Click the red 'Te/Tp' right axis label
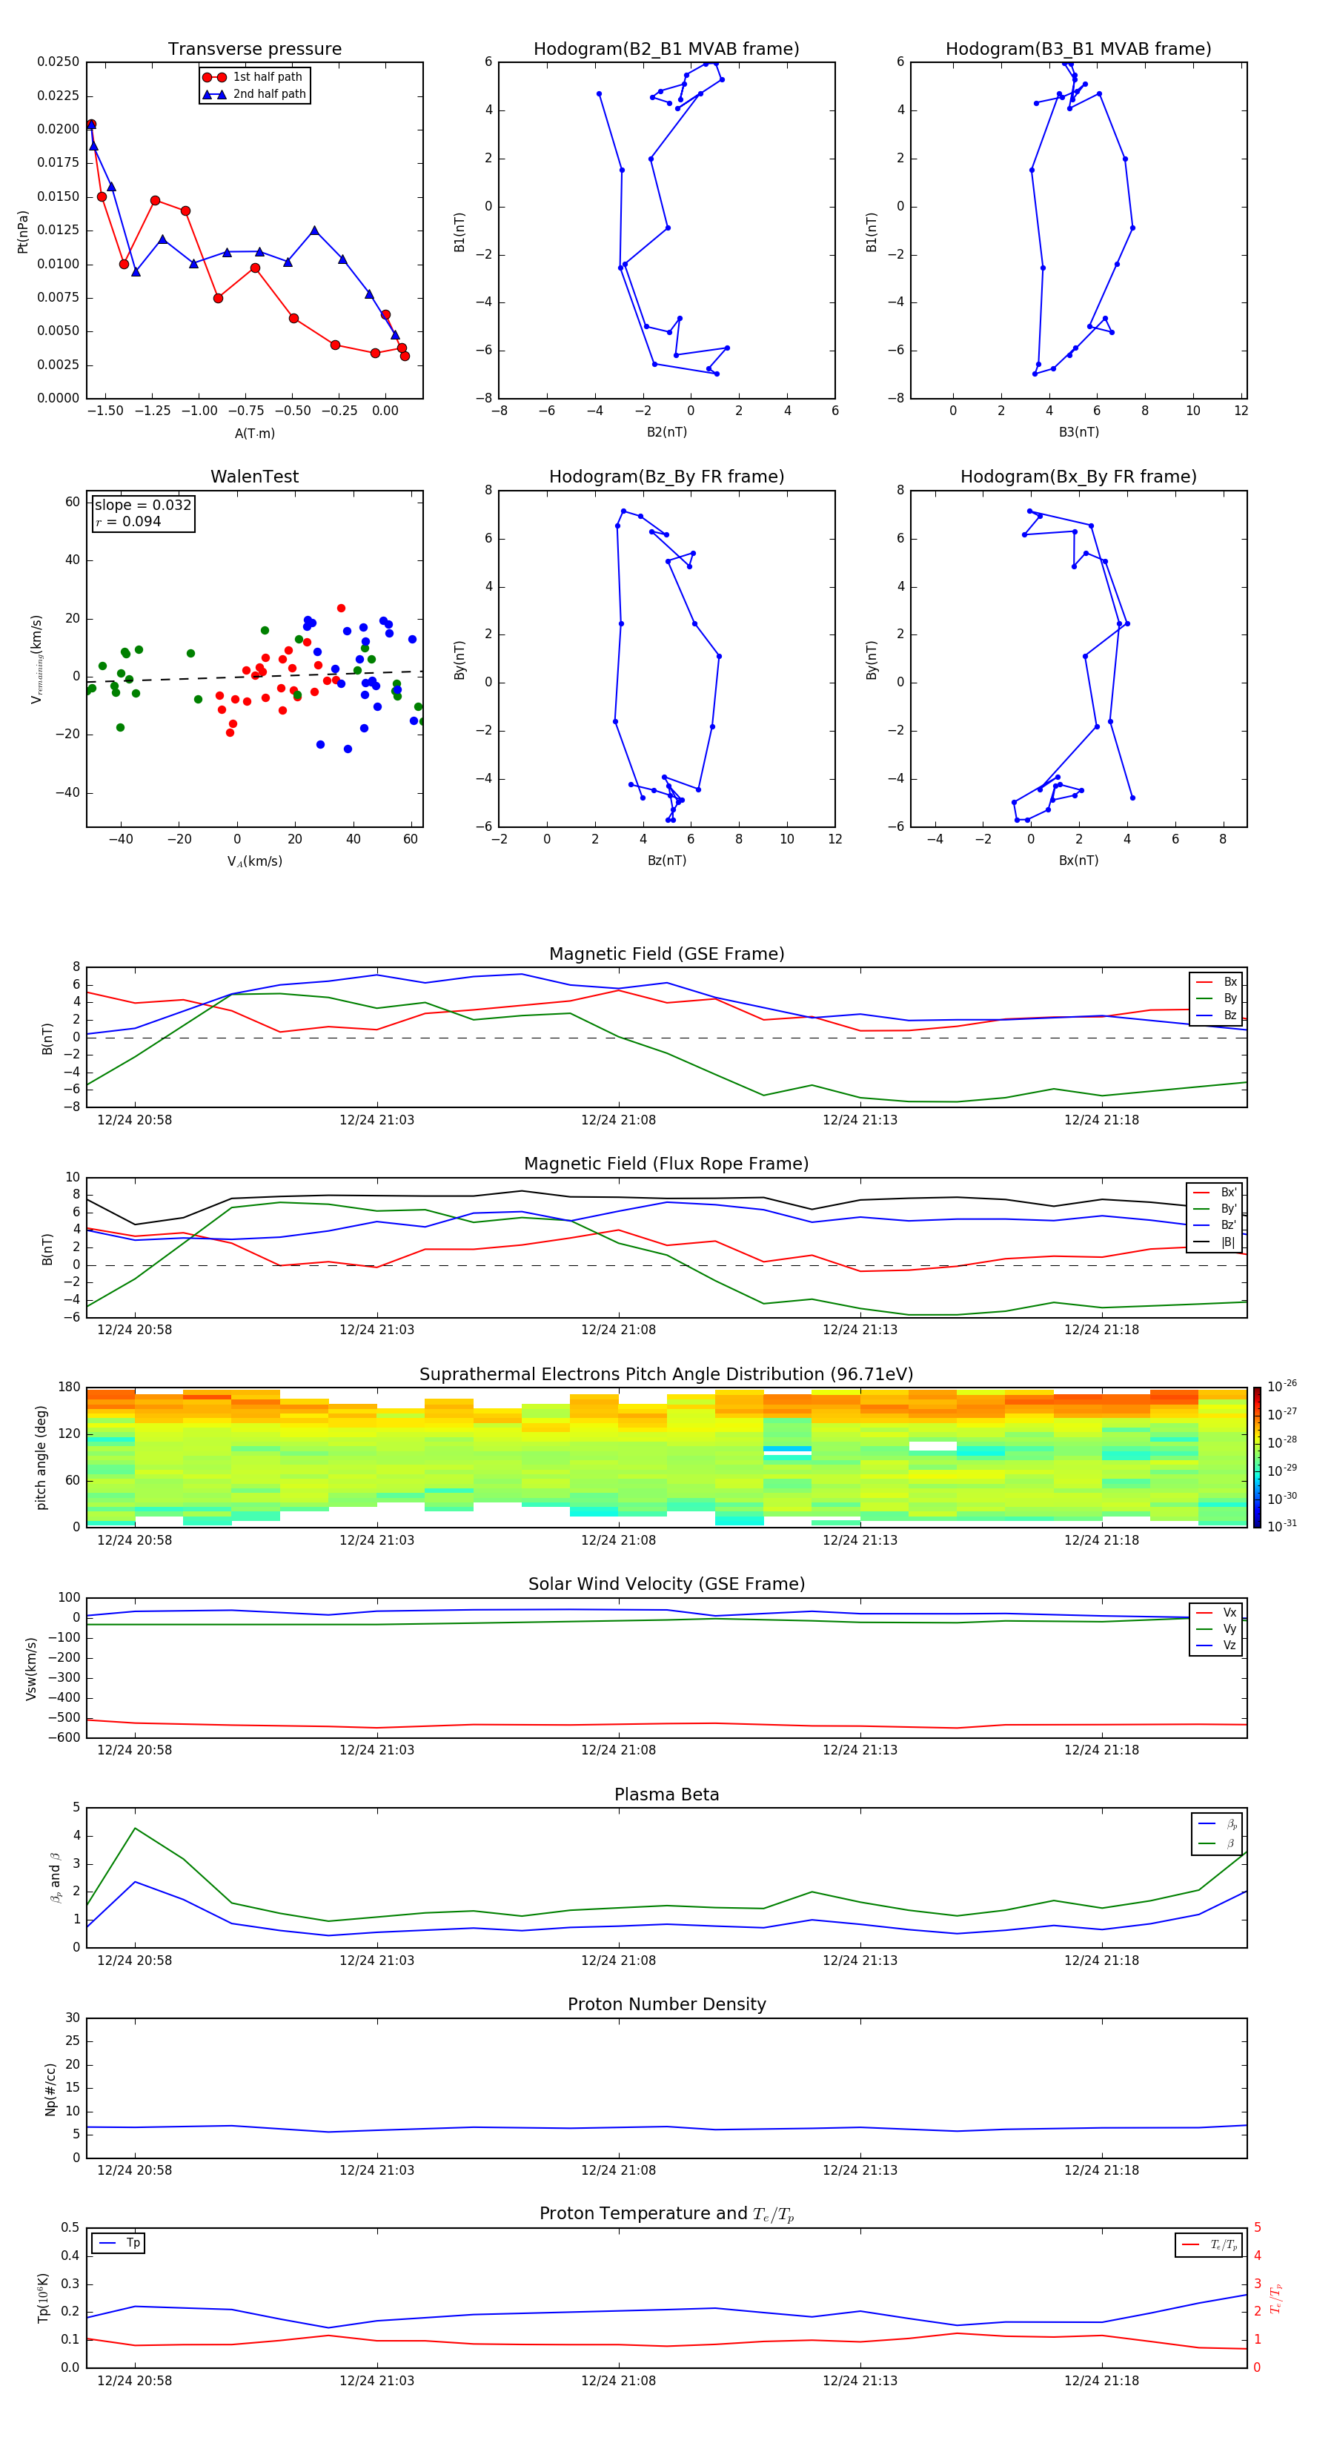 coord(1276,2298)
